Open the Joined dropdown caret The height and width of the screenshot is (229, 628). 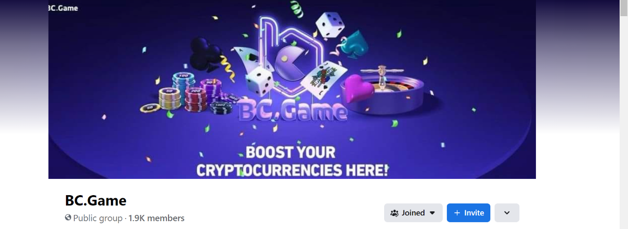pyautogui.click(x=432, y=213)
